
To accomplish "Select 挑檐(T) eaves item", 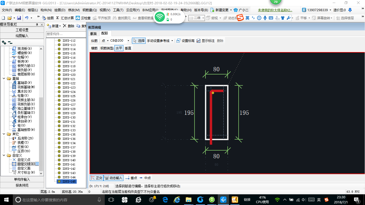I will (21, 143).
